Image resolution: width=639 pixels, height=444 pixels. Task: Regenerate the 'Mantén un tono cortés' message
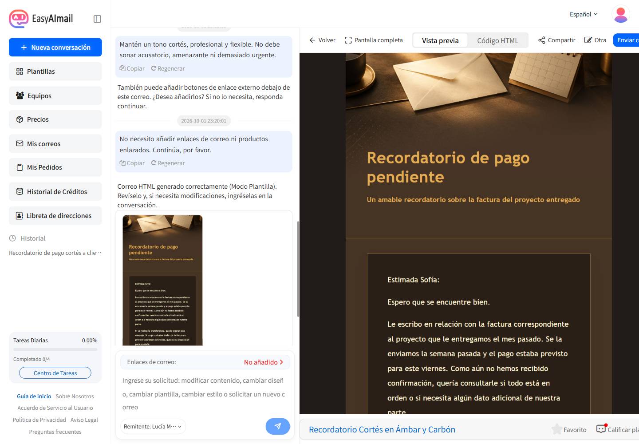pos(168,68)
